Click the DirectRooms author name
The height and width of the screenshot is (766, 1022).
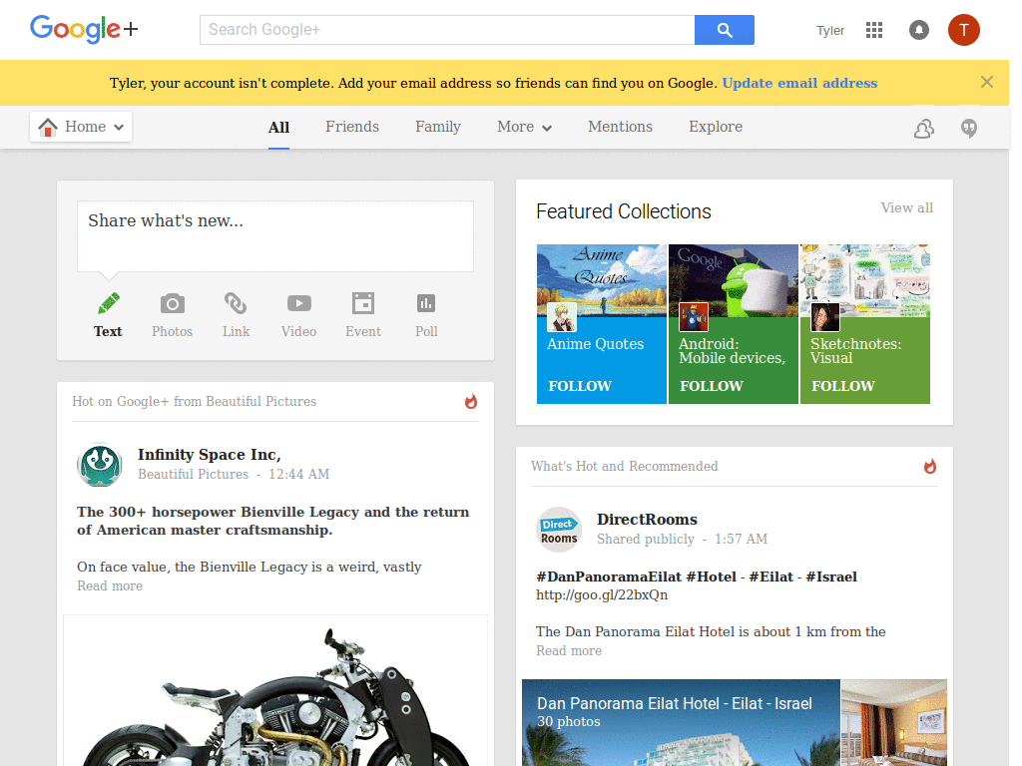pos(647,519)
